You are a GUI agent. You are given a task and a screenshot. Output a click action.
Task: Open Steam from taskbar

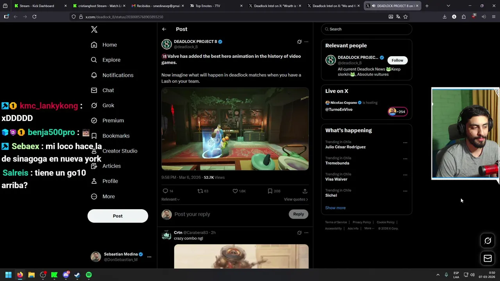pyautogui.click(x=77, y=275)
